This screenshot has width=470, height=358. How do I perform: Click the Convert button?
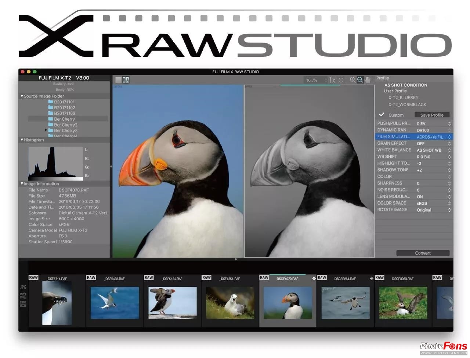point(423,253)
